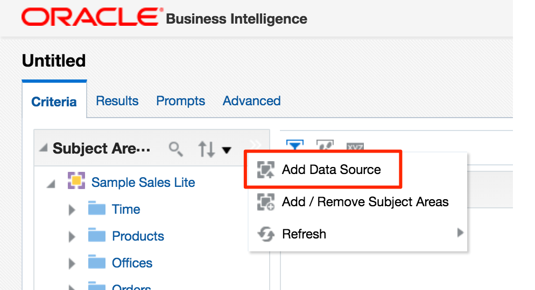Collapse the Subject Areas panel header

point(43,148)
